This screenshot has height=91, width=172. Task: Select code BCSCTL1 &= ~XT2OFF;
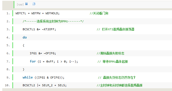(39, 29)
